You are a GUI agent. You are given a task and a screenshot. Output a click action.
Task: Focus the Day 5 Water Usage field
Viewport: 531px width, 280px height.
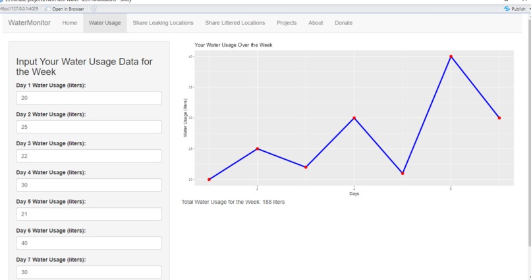coord(89,214)
